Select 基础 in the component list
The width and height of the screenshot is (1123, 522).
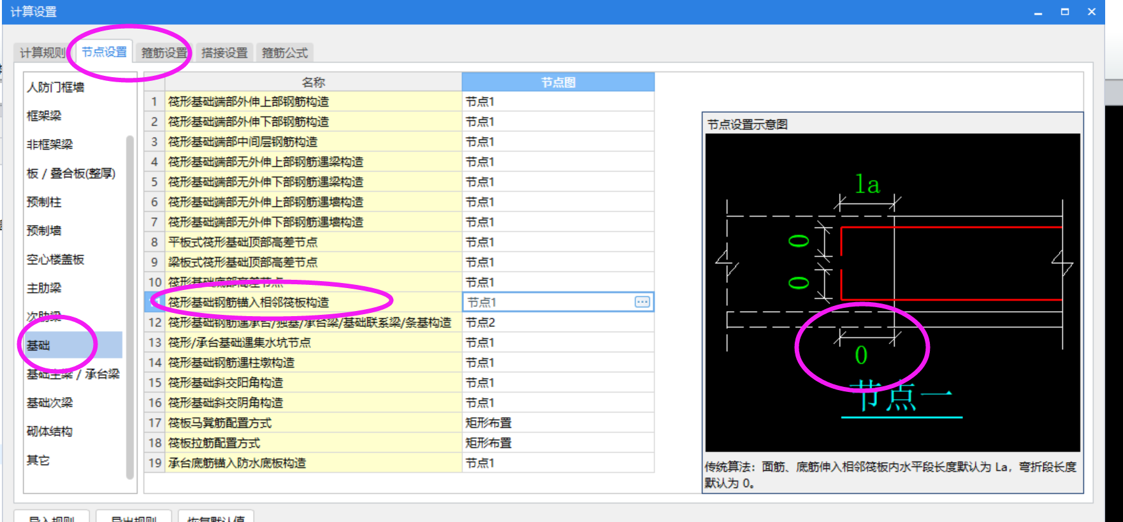73,345
